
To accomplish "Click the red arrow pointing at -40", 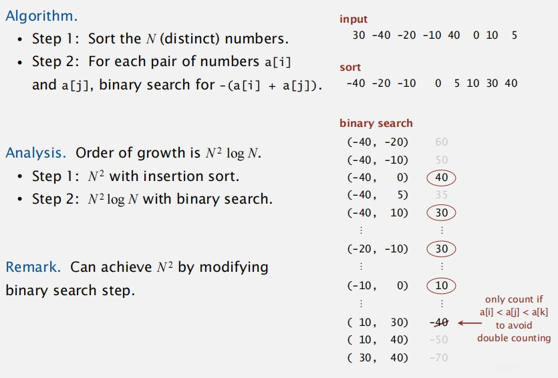I will coord(469,323).
